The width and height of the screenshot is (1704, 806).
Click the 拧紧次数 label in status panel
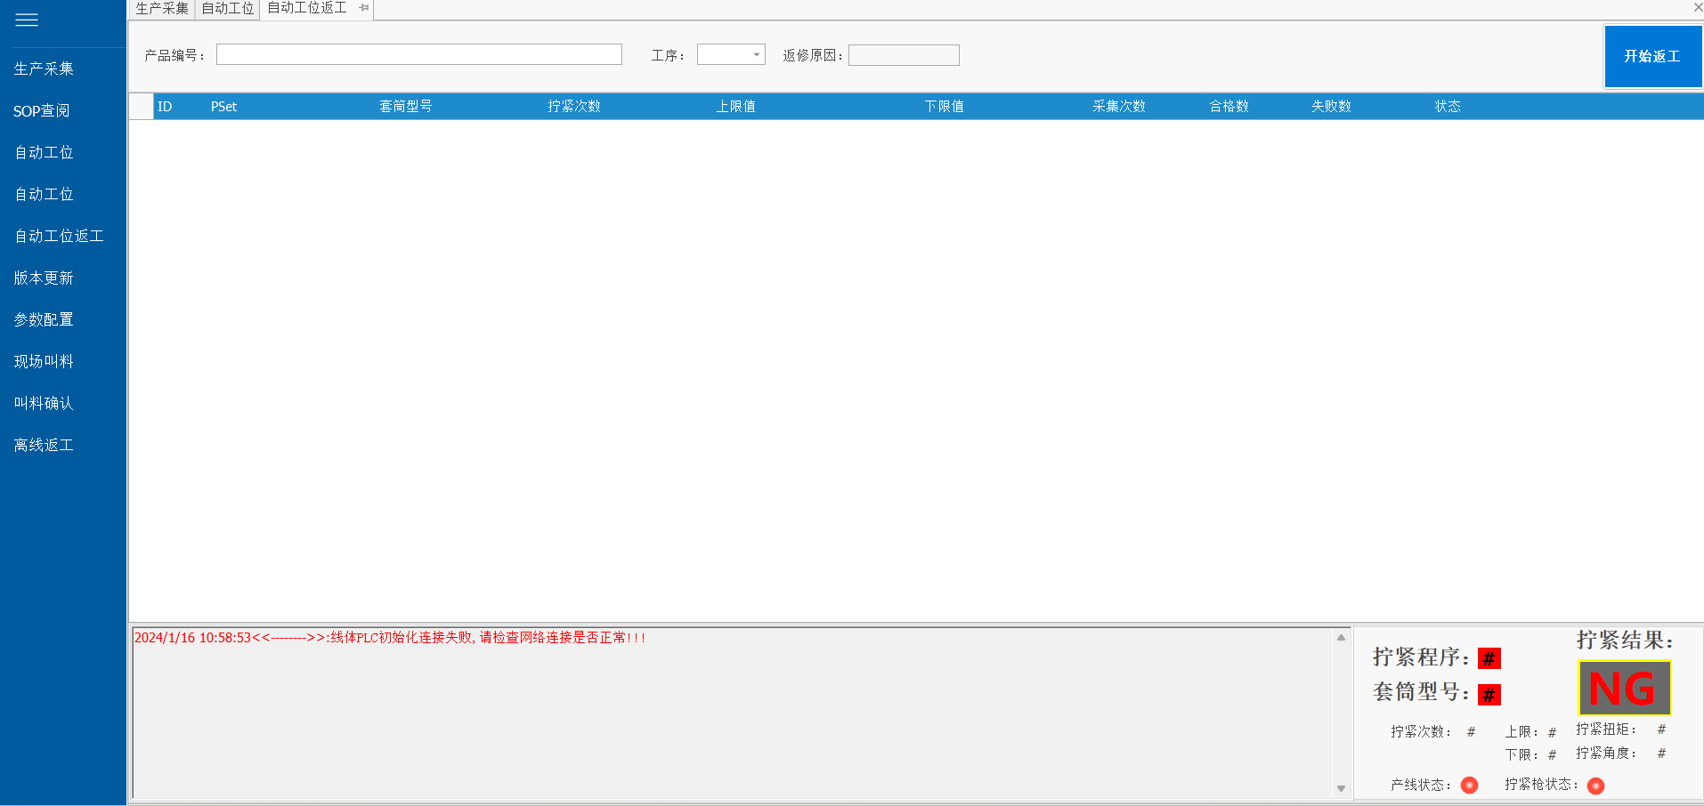tap(1422, 732)
